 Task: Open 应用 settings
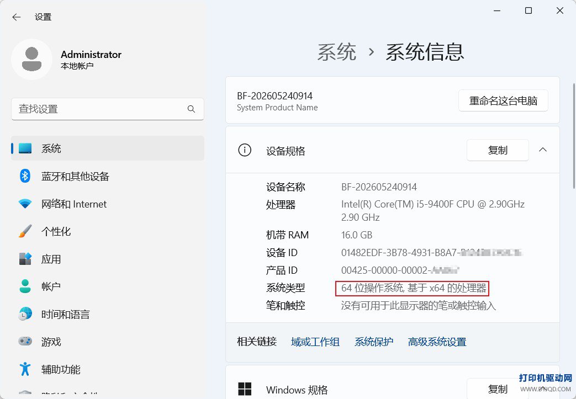click(108, 259)
